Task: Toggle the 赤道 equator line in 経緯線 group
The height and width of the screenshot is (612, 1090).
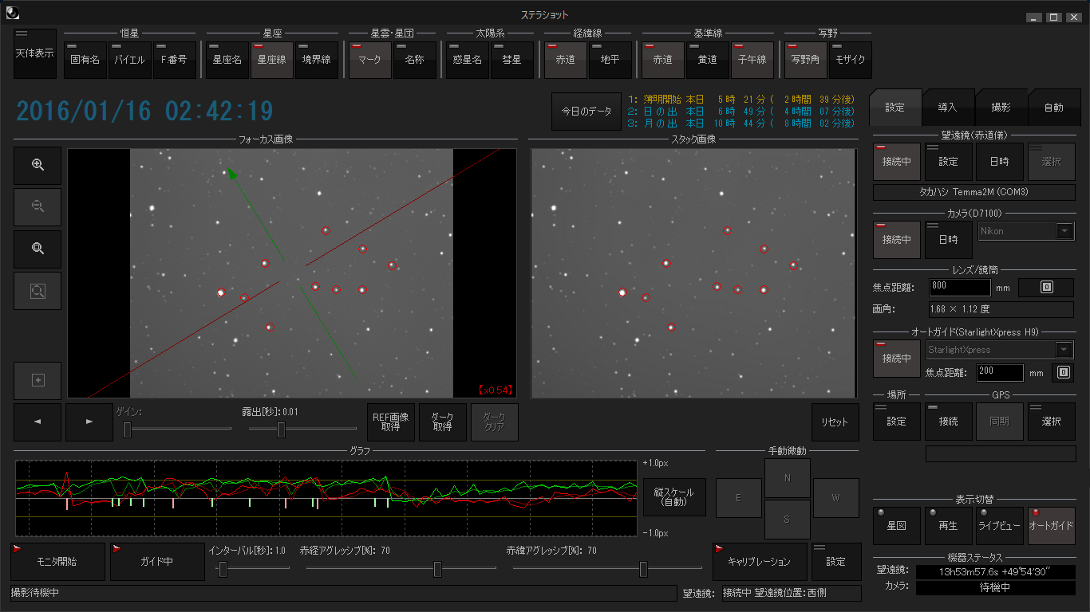Action: [x=565, y=60]
